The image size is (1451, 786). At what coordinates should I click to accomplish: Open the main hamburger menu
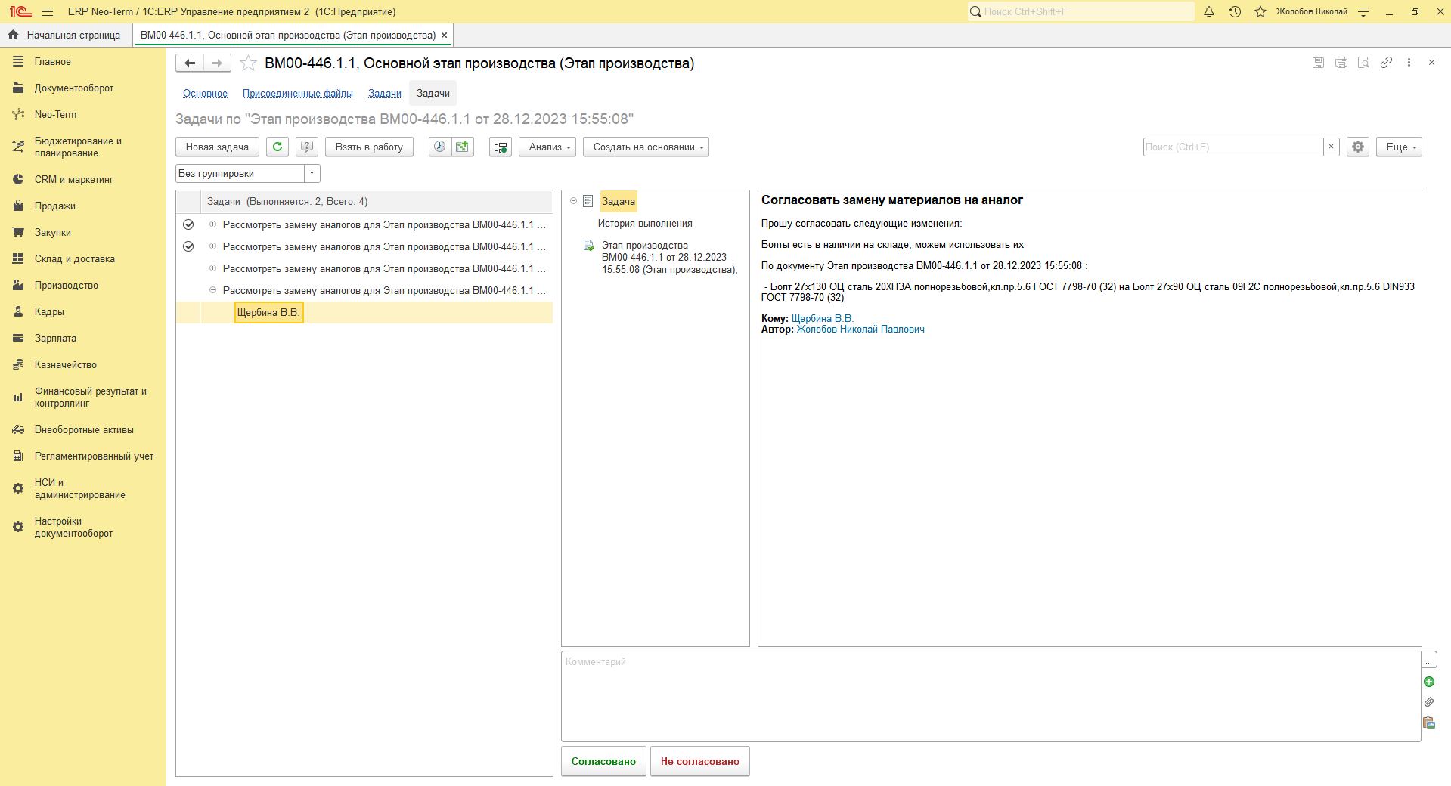[48, 11]
